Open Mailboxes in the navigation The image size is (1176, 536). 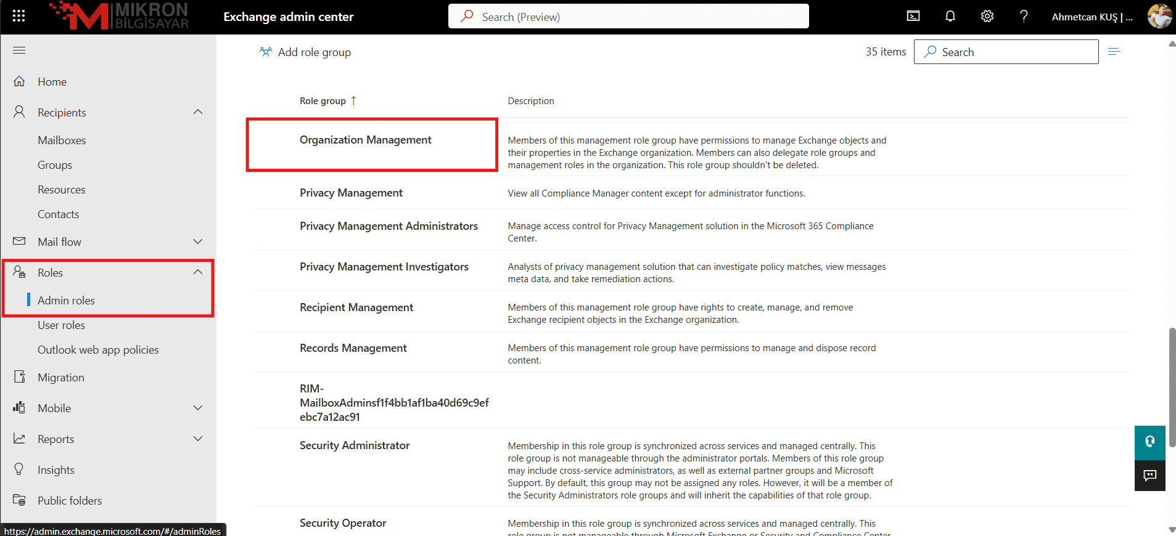(62, 140)
